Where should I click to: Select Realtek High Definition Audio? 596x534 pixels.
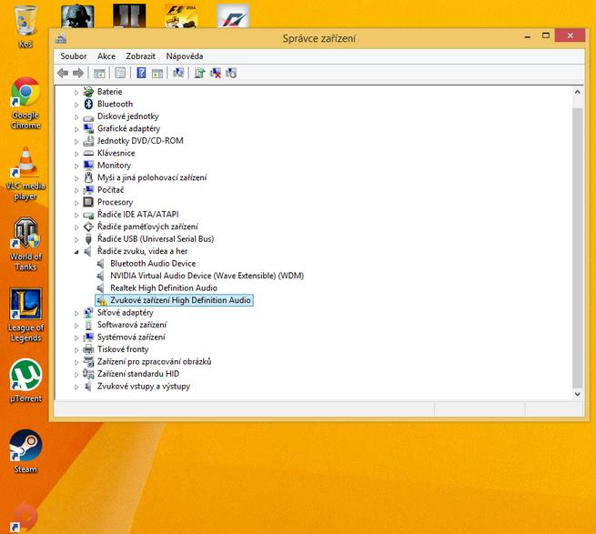(164, 288)
